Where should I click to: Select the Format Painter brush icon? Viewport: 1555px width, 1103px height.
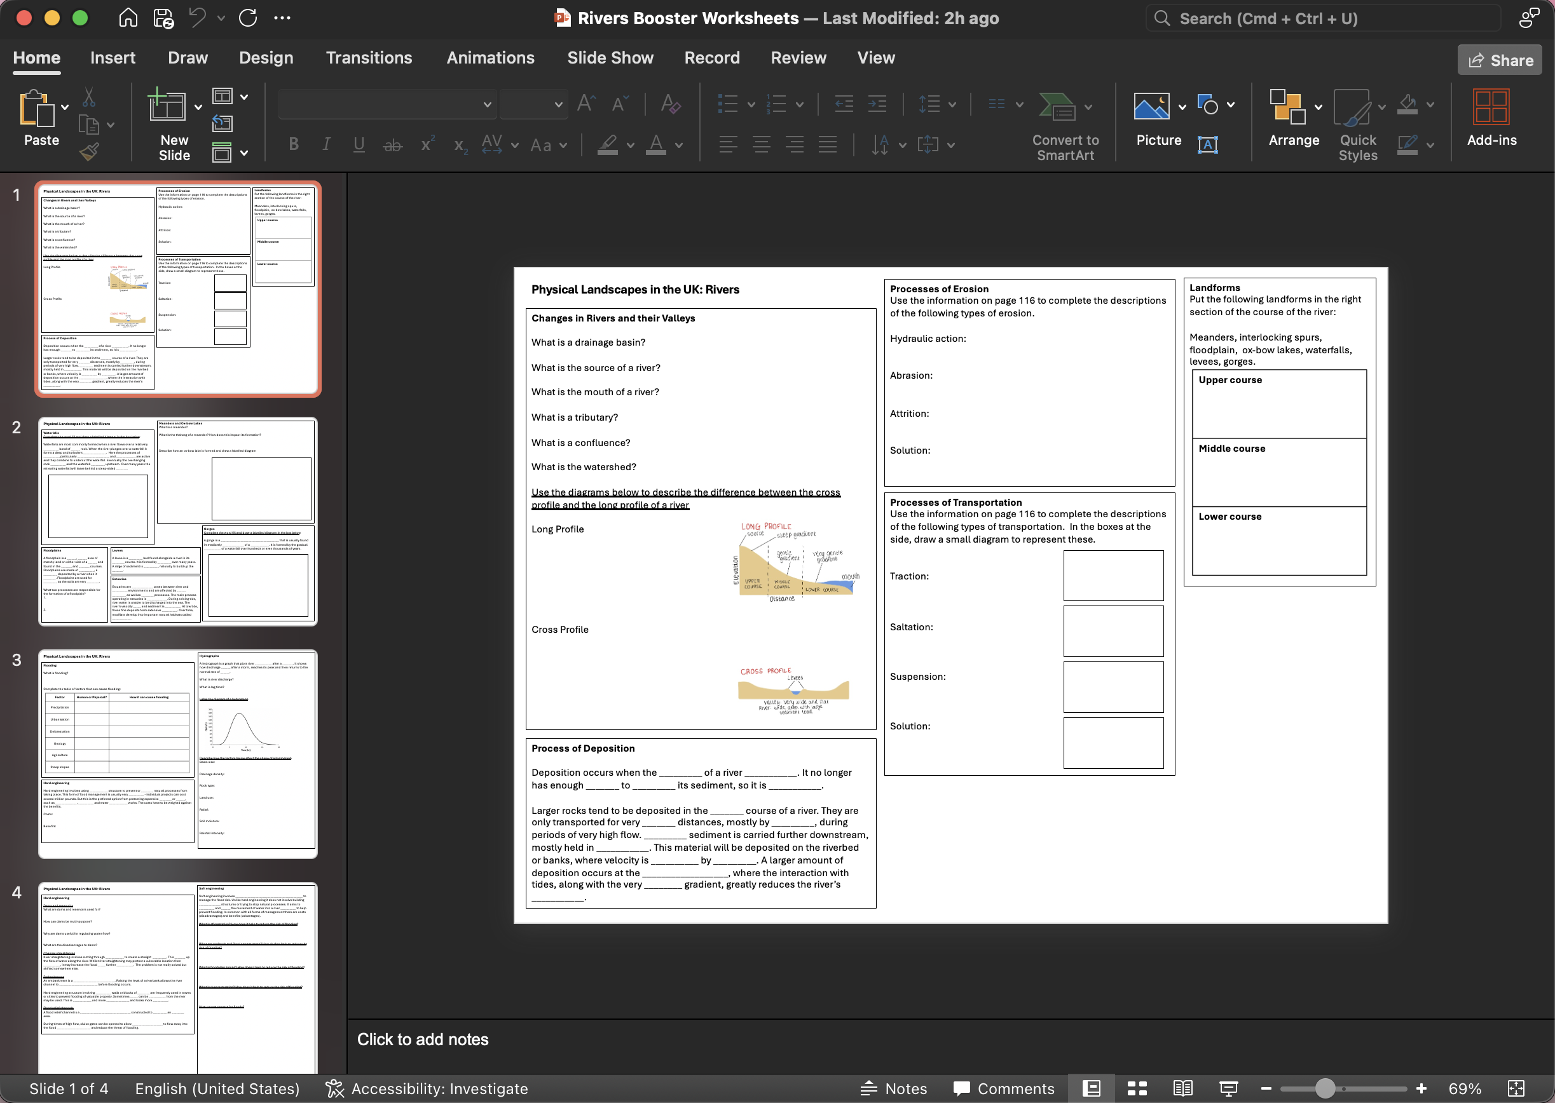(89, 151)
